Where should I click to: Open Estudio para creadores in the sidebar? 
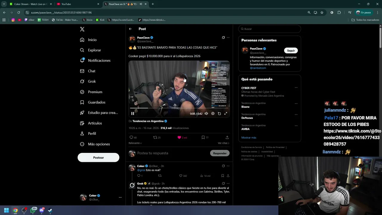(x=99, y=113)
